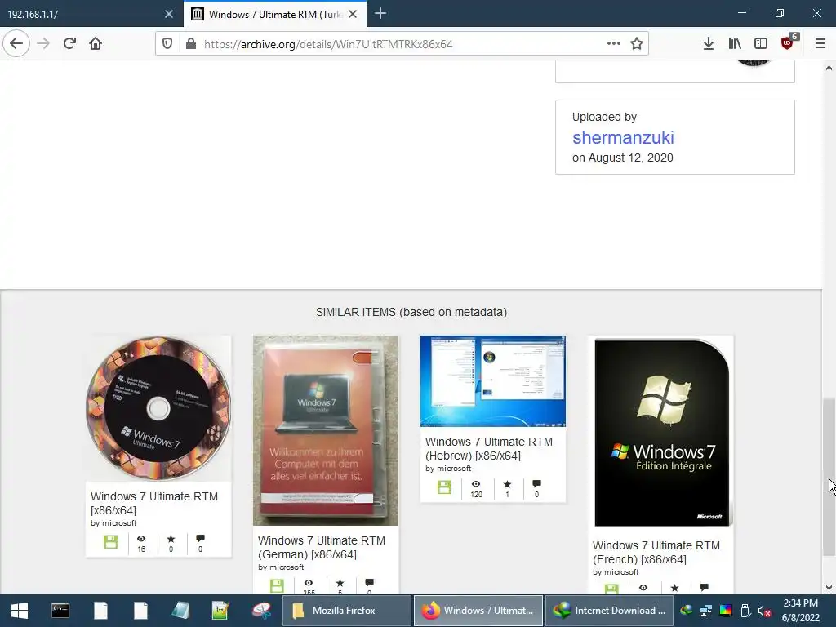Click 'on August 12, 2020' upload date text
Screen dimensions: 836x627
(623, 158)
